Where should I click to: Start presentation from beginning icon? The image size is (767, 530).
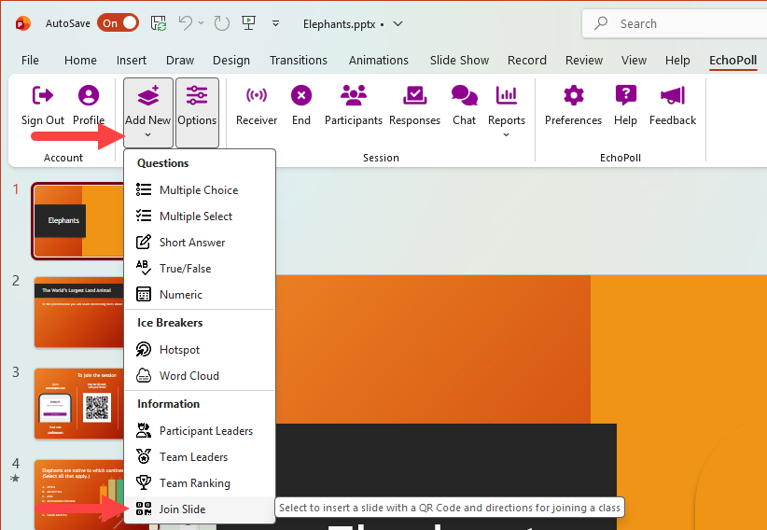(249, 23)
